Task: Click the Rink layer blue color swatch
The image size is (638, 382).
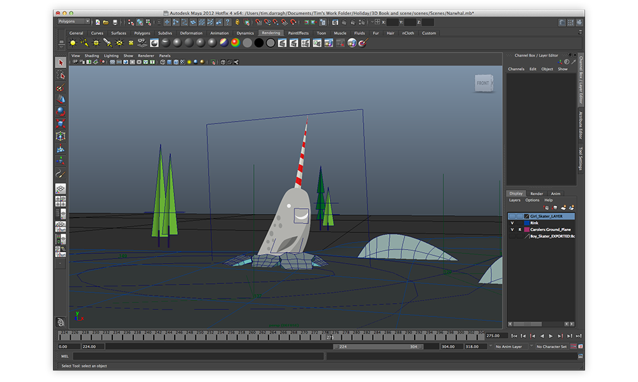Action: pyautogui.click(x=526, y=223)
